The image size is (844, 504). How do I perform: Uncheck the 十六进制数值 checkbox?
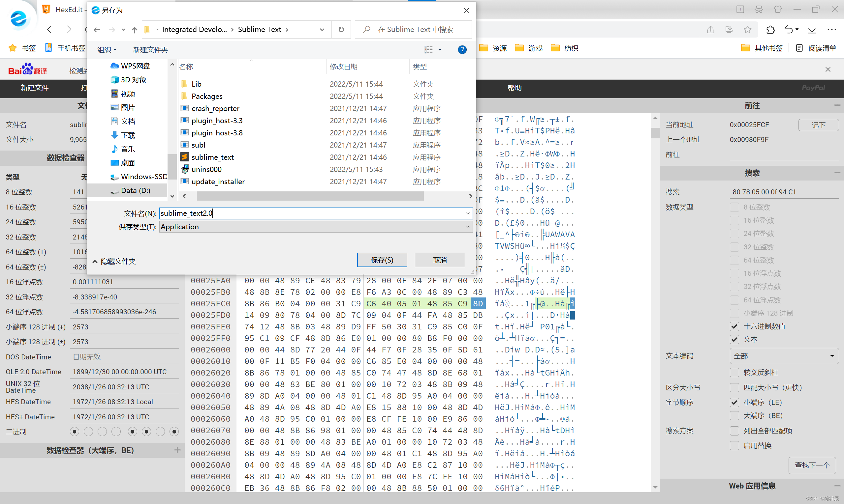click(x=735, y=326)
